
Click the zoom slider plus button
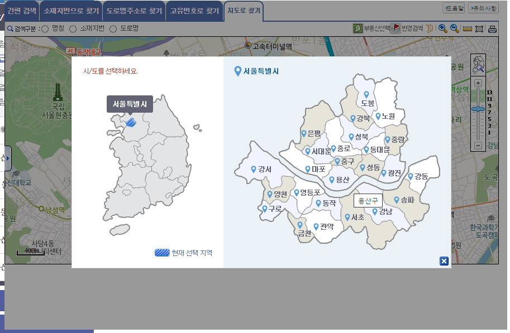478,83
